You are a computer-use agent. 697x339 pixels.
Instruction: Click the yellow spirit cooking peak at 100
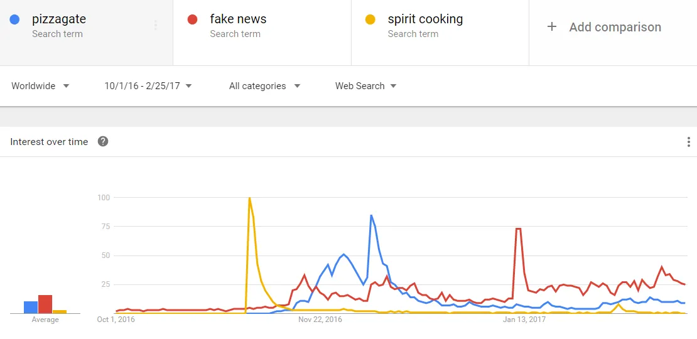pos(249,198)
